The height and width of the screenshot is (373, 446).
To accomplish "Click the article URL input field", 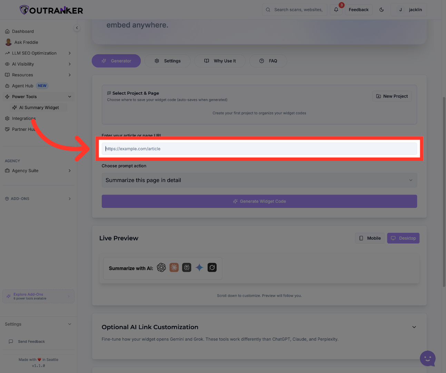I will pyautogui.click(x=259, y=149).
